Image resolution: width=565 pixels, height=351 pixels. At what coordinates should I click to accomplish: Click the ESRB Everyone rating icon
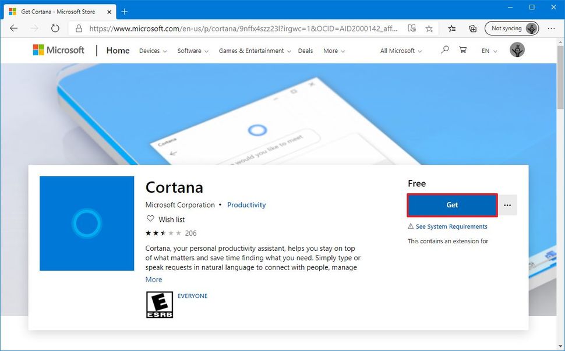click(x=159, y=304)
